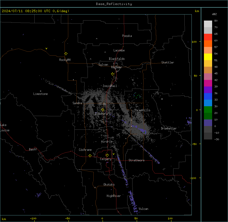Click the Olds label
The width and height of the screenshot is (228, 222).
click(103, 104)
